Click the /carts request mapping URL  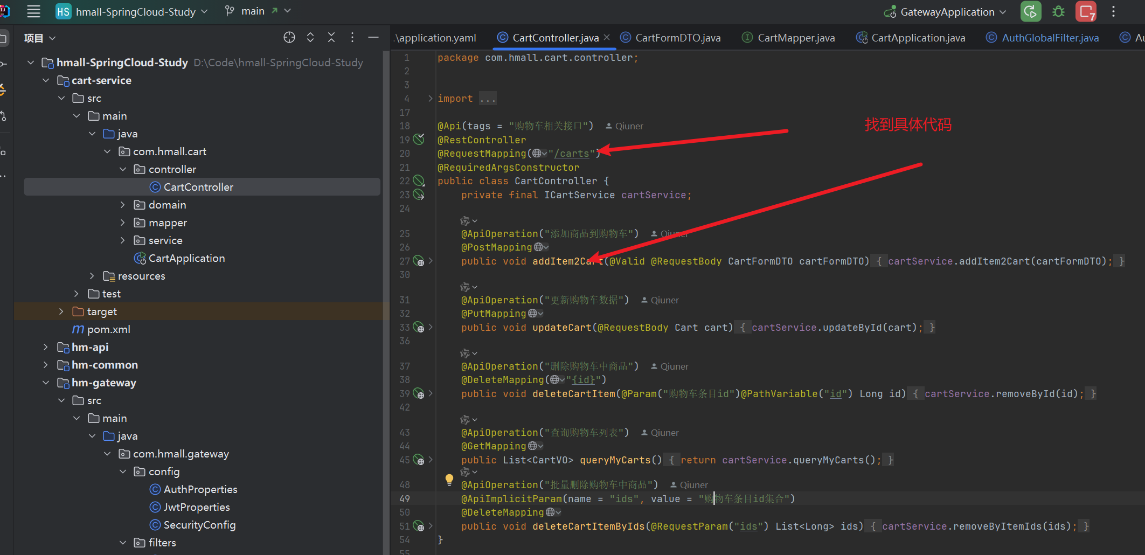571,154
